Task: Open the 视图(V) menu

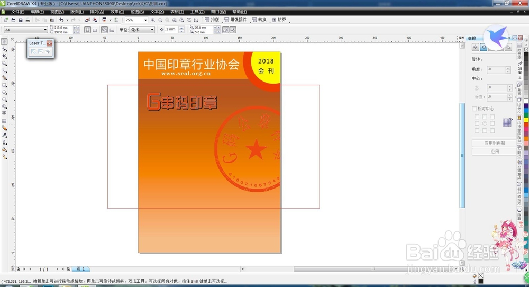Action: (57, 12)
